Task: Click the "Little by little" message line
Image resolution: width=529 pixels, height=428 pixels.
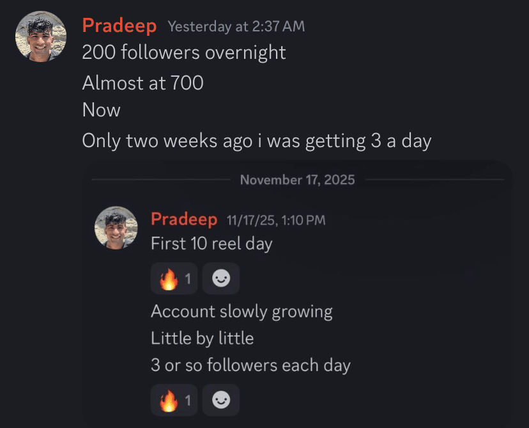Action: pos(202,338)
